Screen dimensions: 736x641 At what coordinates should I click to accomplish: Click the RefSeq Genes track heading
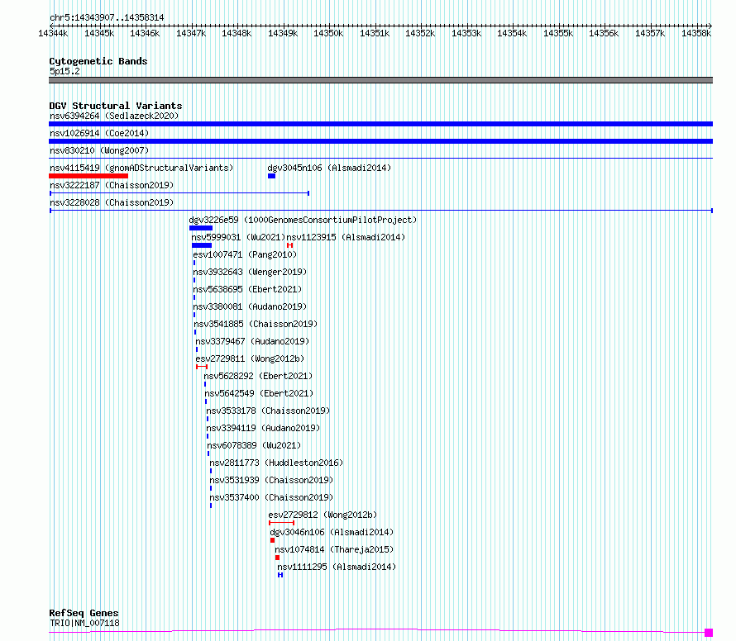84,613
